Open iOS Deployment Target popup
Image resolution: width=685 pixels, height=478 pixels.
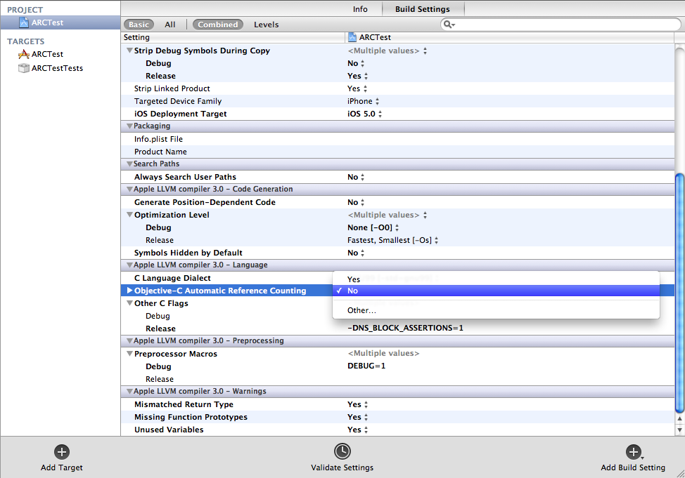tap(364, 114)
